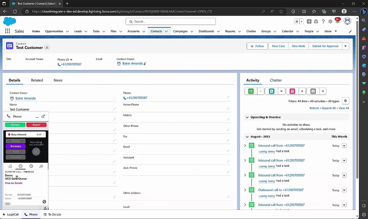Click the Release button in softphone
The width and height of the screenshot is (368, 219).
(16, 146)
